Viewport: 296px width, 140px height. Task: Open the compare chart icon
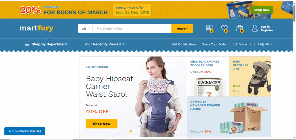[209, 28]
